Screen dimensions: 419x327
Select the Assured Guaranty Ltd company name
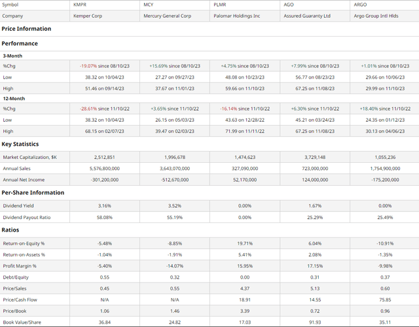tap(307, 16)
